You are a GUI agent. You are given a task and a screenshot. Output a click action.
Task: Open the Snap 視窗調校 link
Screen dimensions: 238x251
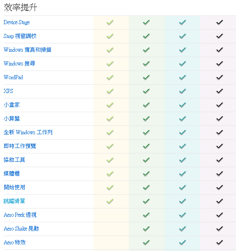pos(20,36)
